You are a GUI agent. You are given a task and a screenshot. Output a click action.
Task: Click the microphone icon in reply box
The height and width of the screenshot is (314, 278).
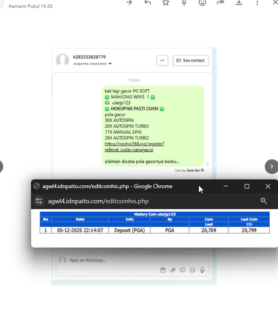(202, 270)
